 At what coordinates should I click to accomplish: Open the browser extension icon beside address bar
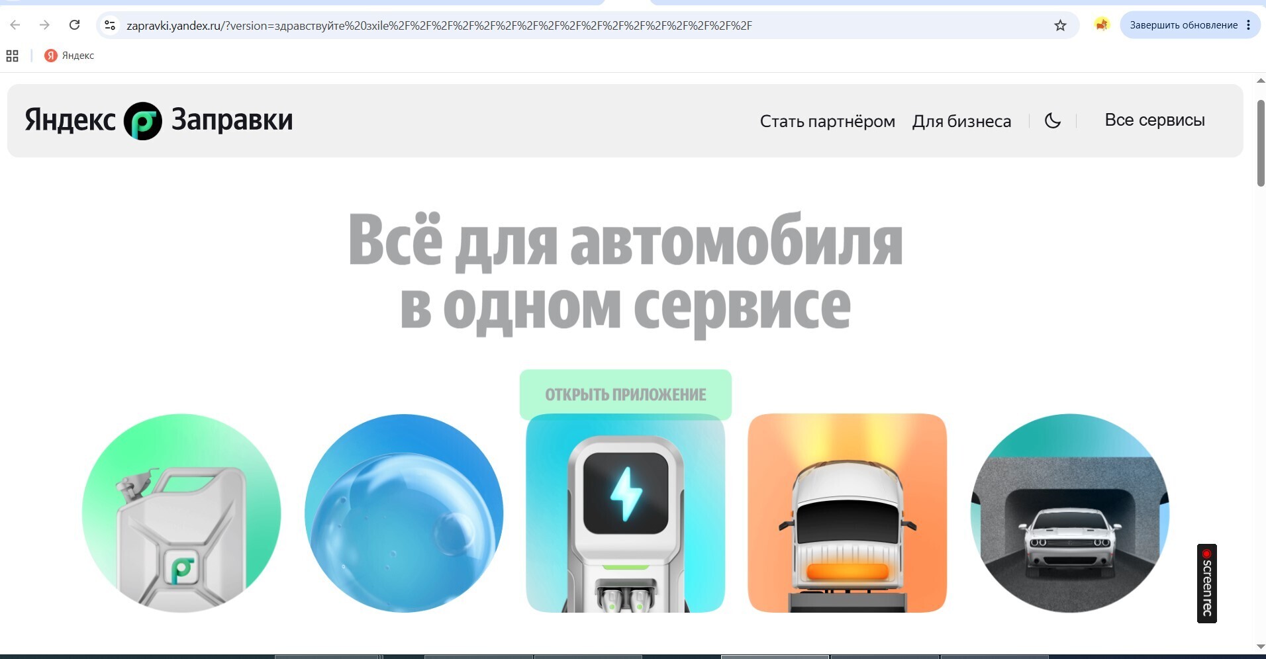point(1101,25)
